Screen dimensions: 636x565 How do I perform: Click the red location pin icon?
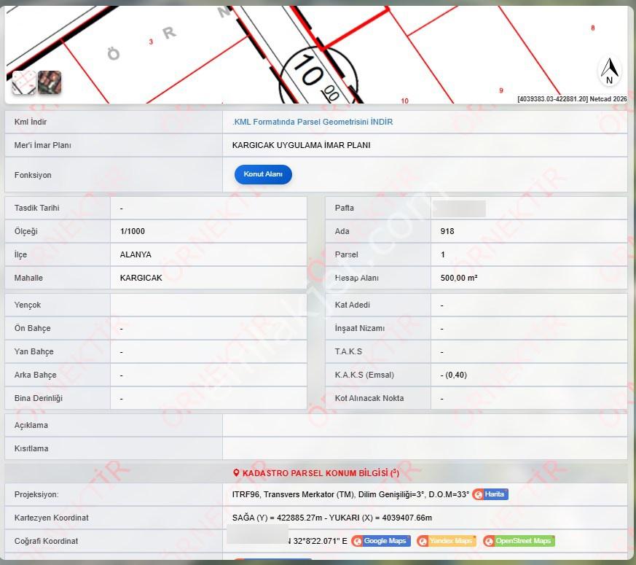pos(236,473)
